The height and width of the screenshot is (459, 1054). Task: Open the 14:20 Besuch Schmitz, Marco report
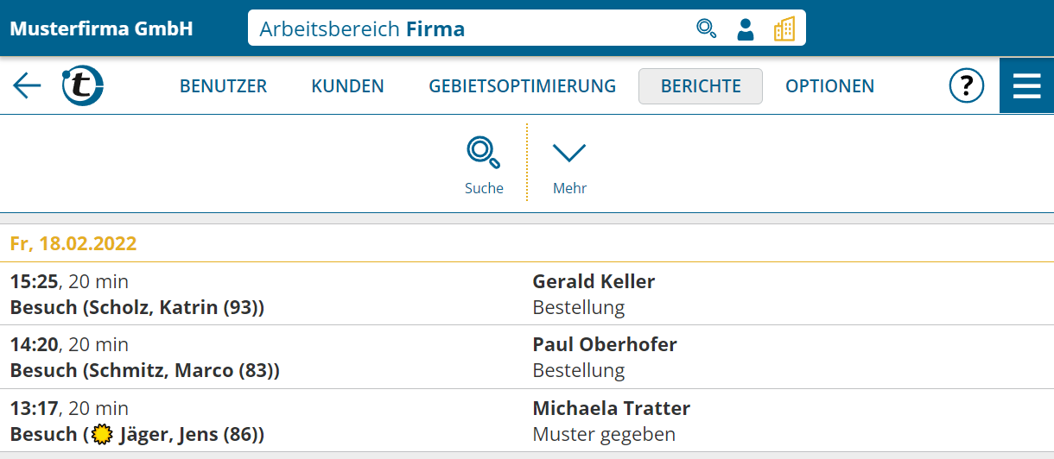(527, 357)
